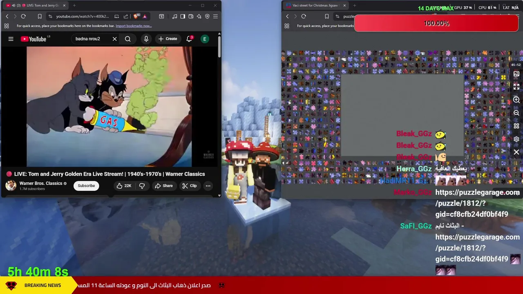Open a new tab in YouTube window
This screenshot has width=523, height=294.
(x=75, y=5)
